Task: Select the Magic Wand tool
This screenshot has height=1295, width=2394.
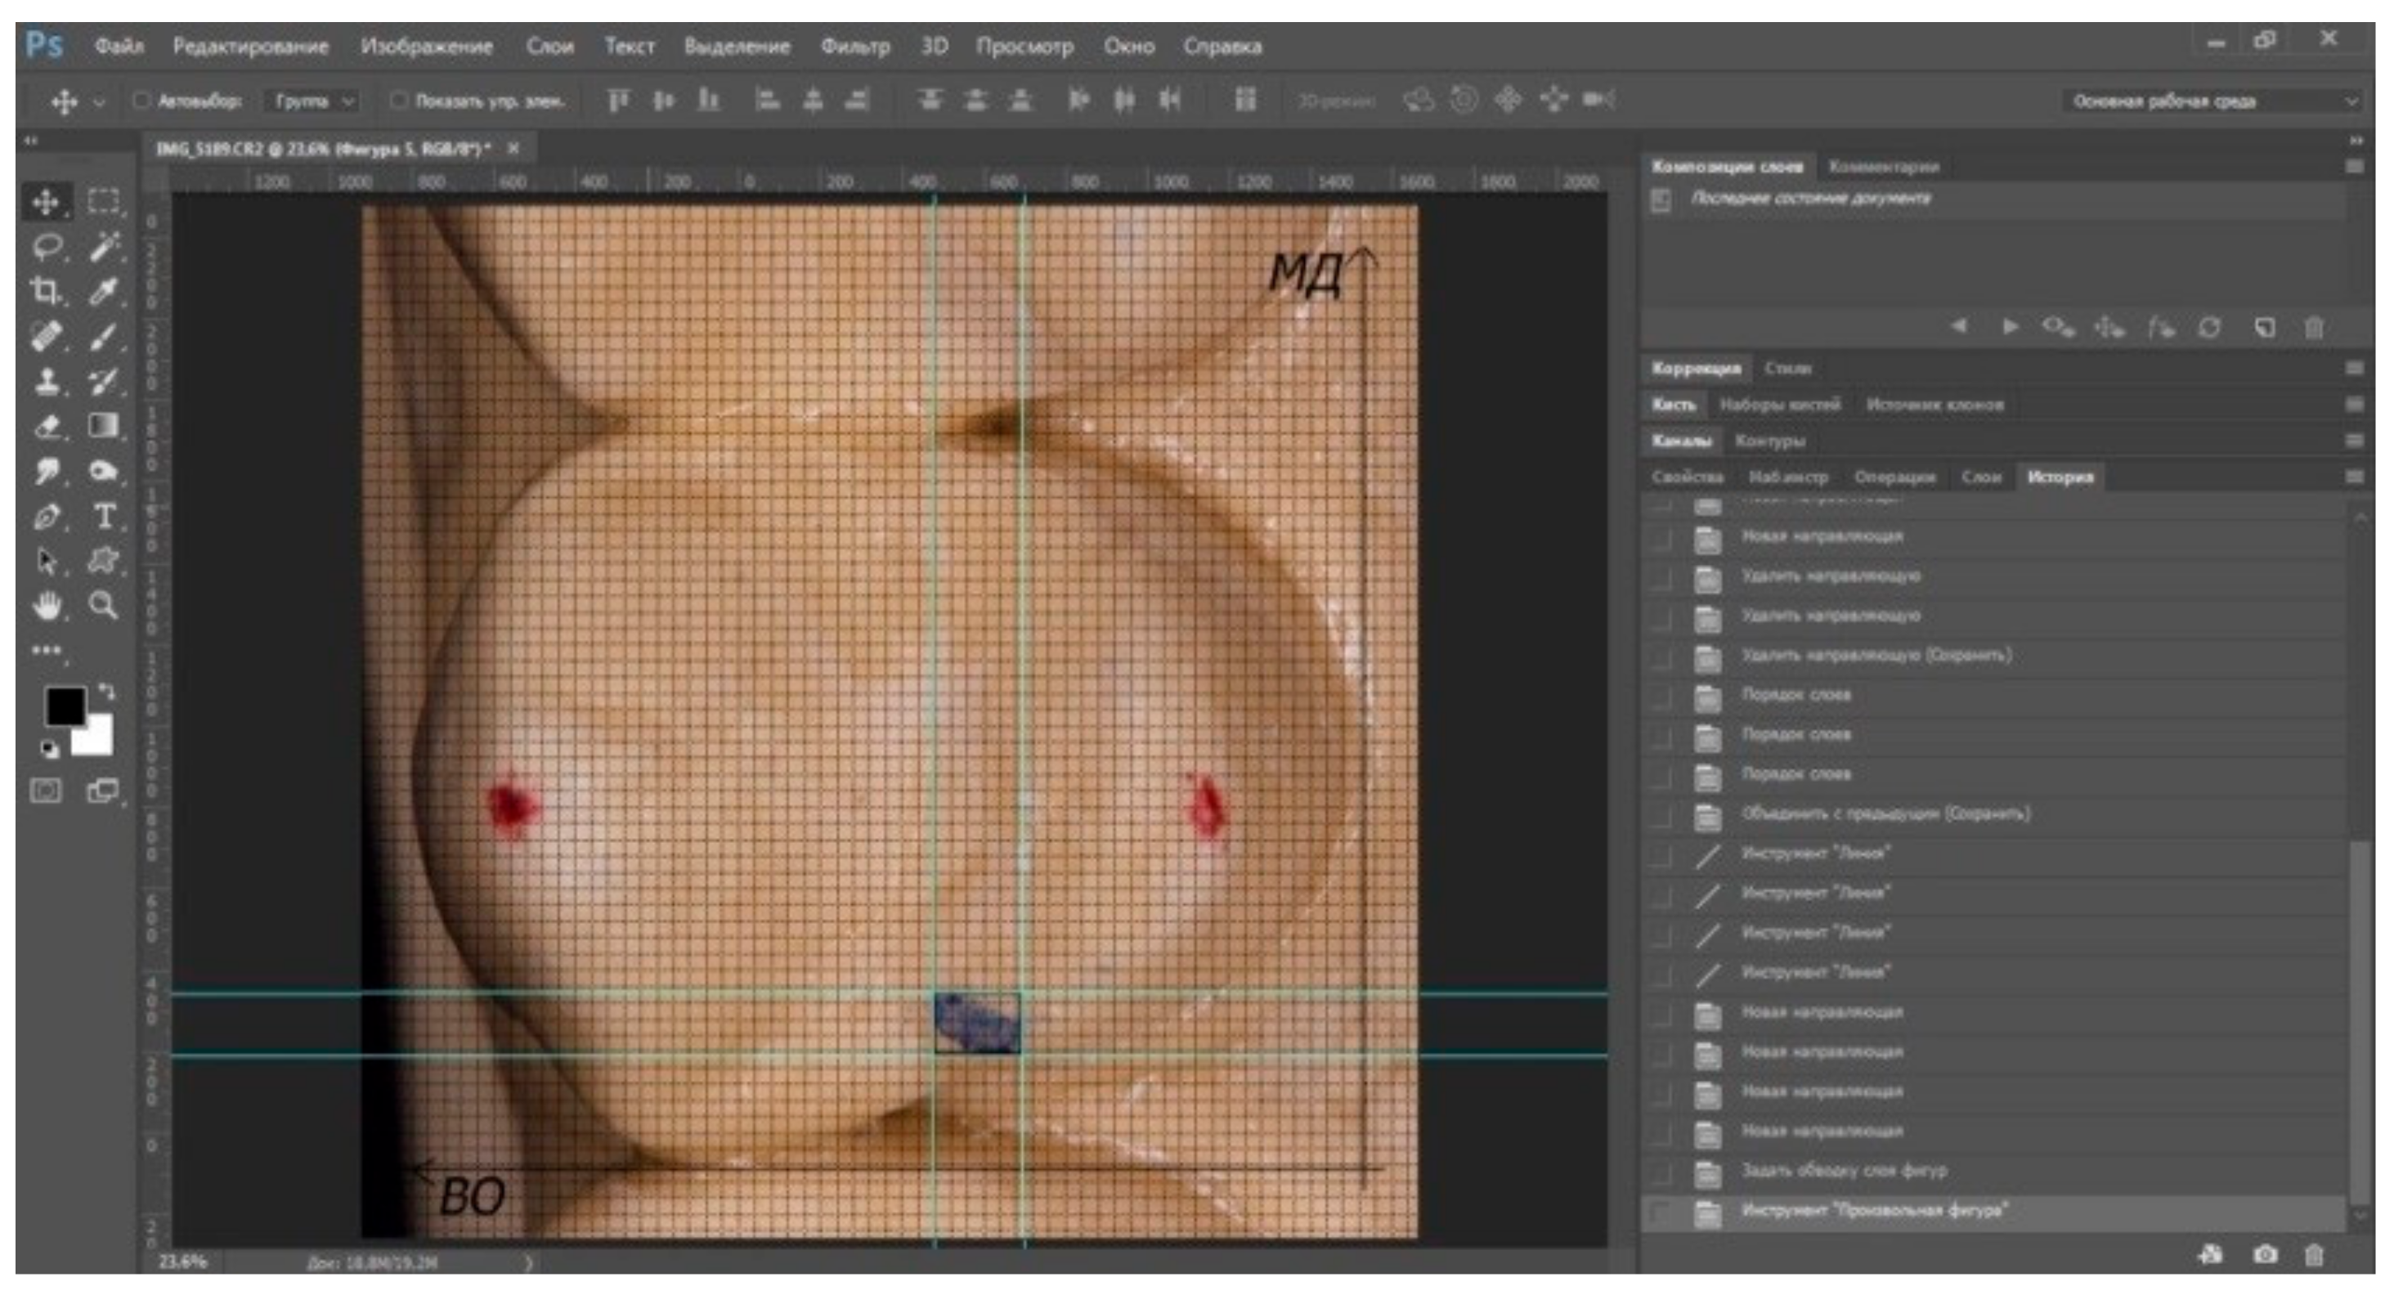Action: pyautogui.click(x=104, y=246)
